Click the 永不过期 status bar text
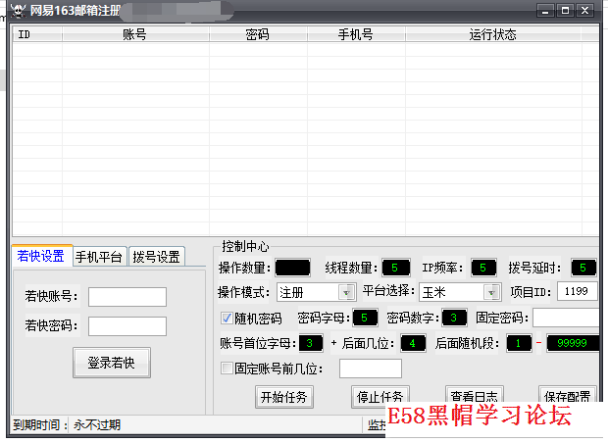The width and height of the screenshot is (608, 443). click(97, 425)
